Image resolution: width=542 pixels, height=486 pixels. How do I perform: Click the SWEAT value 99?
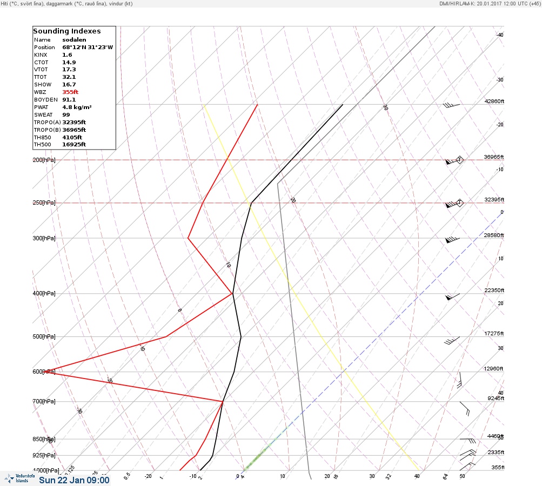[x=66, y=114]
